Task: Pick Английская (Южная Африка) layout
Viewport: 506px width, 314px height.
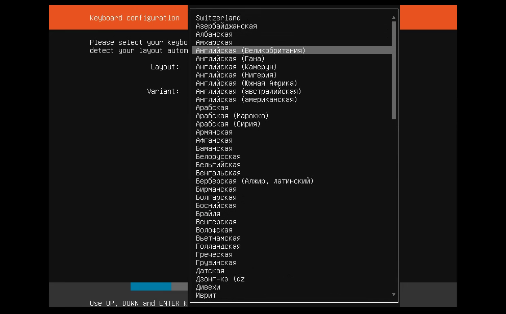Action: tap(246, 83)
